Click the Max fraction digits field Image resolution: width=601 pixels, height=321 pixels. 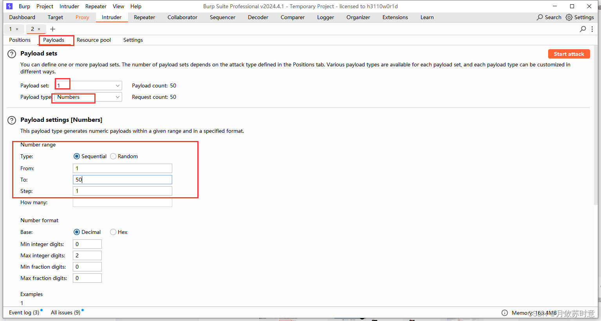pos(87,278)
